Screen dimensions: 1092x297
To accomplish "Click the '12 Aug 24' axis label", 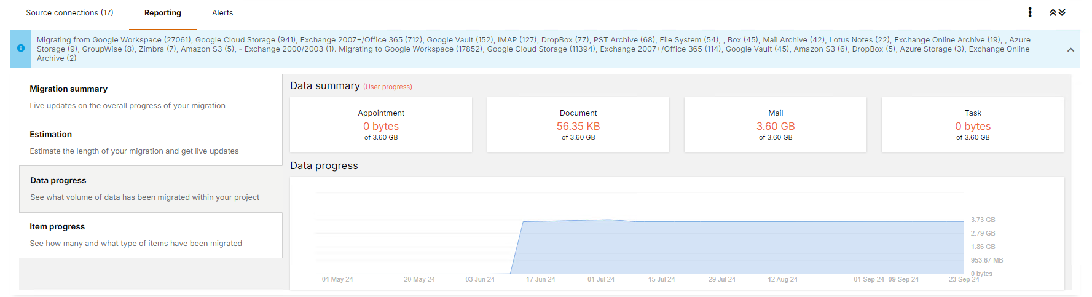I will coord(782,279).
